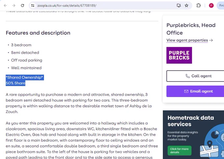This screenshot has height=159, width=224.
Task: Click the arrow beside View agent properties
Action: click(x=211, y=40)
